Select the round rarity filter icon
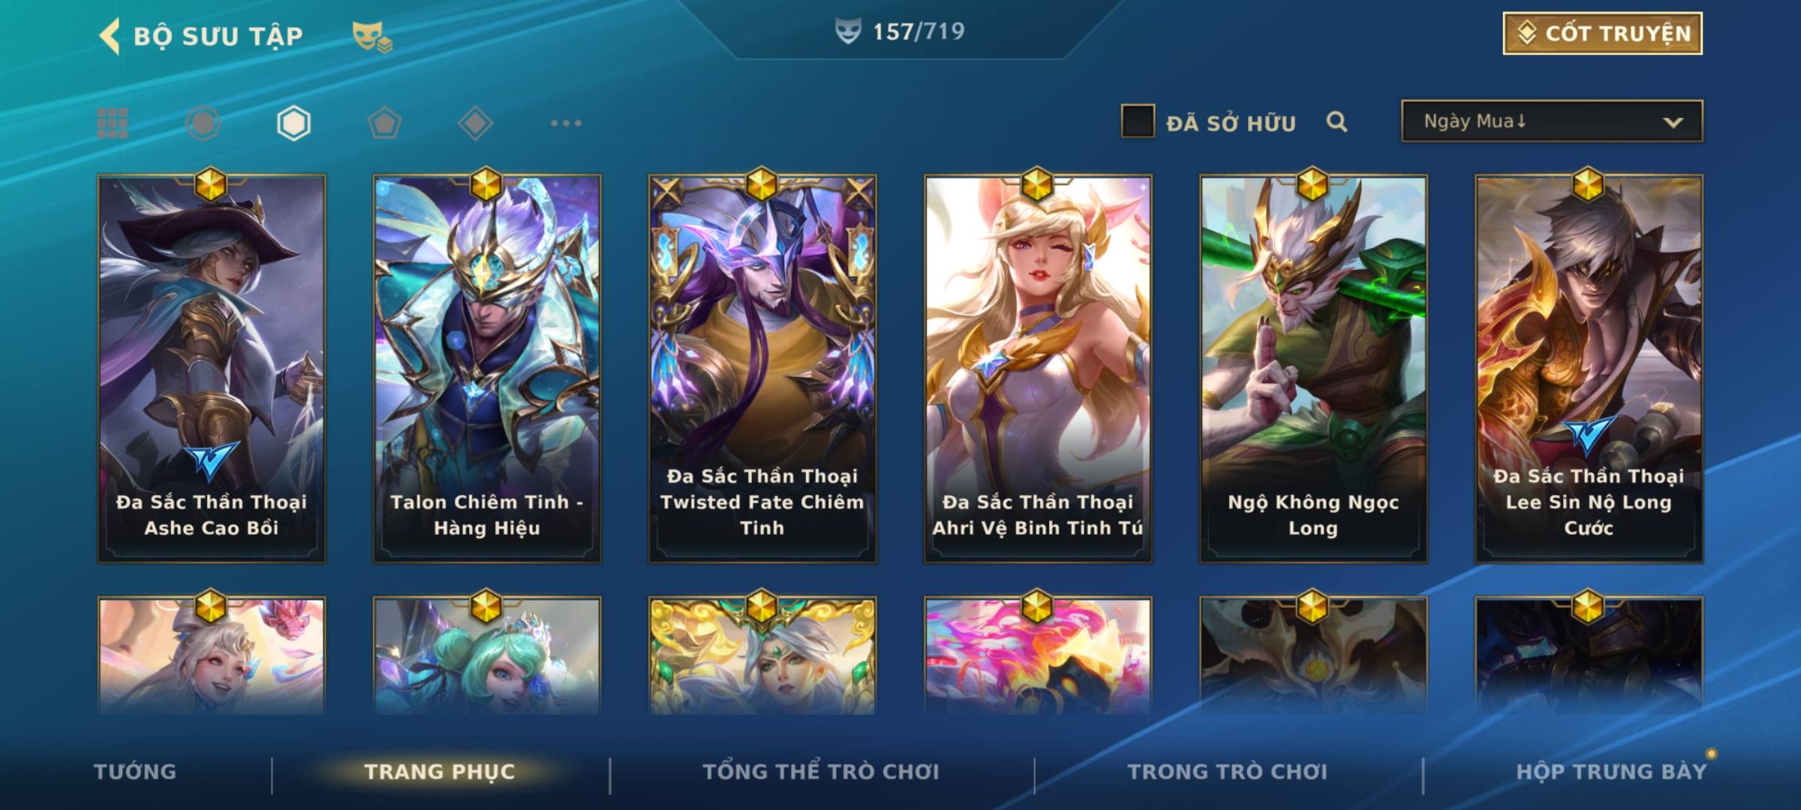Viewport: 1801px width, 810px height. point(203,123)
